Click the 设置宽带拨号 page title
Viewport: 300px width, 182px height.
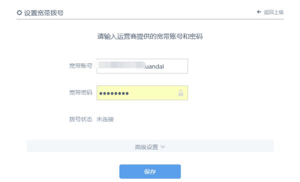[44, 13]
